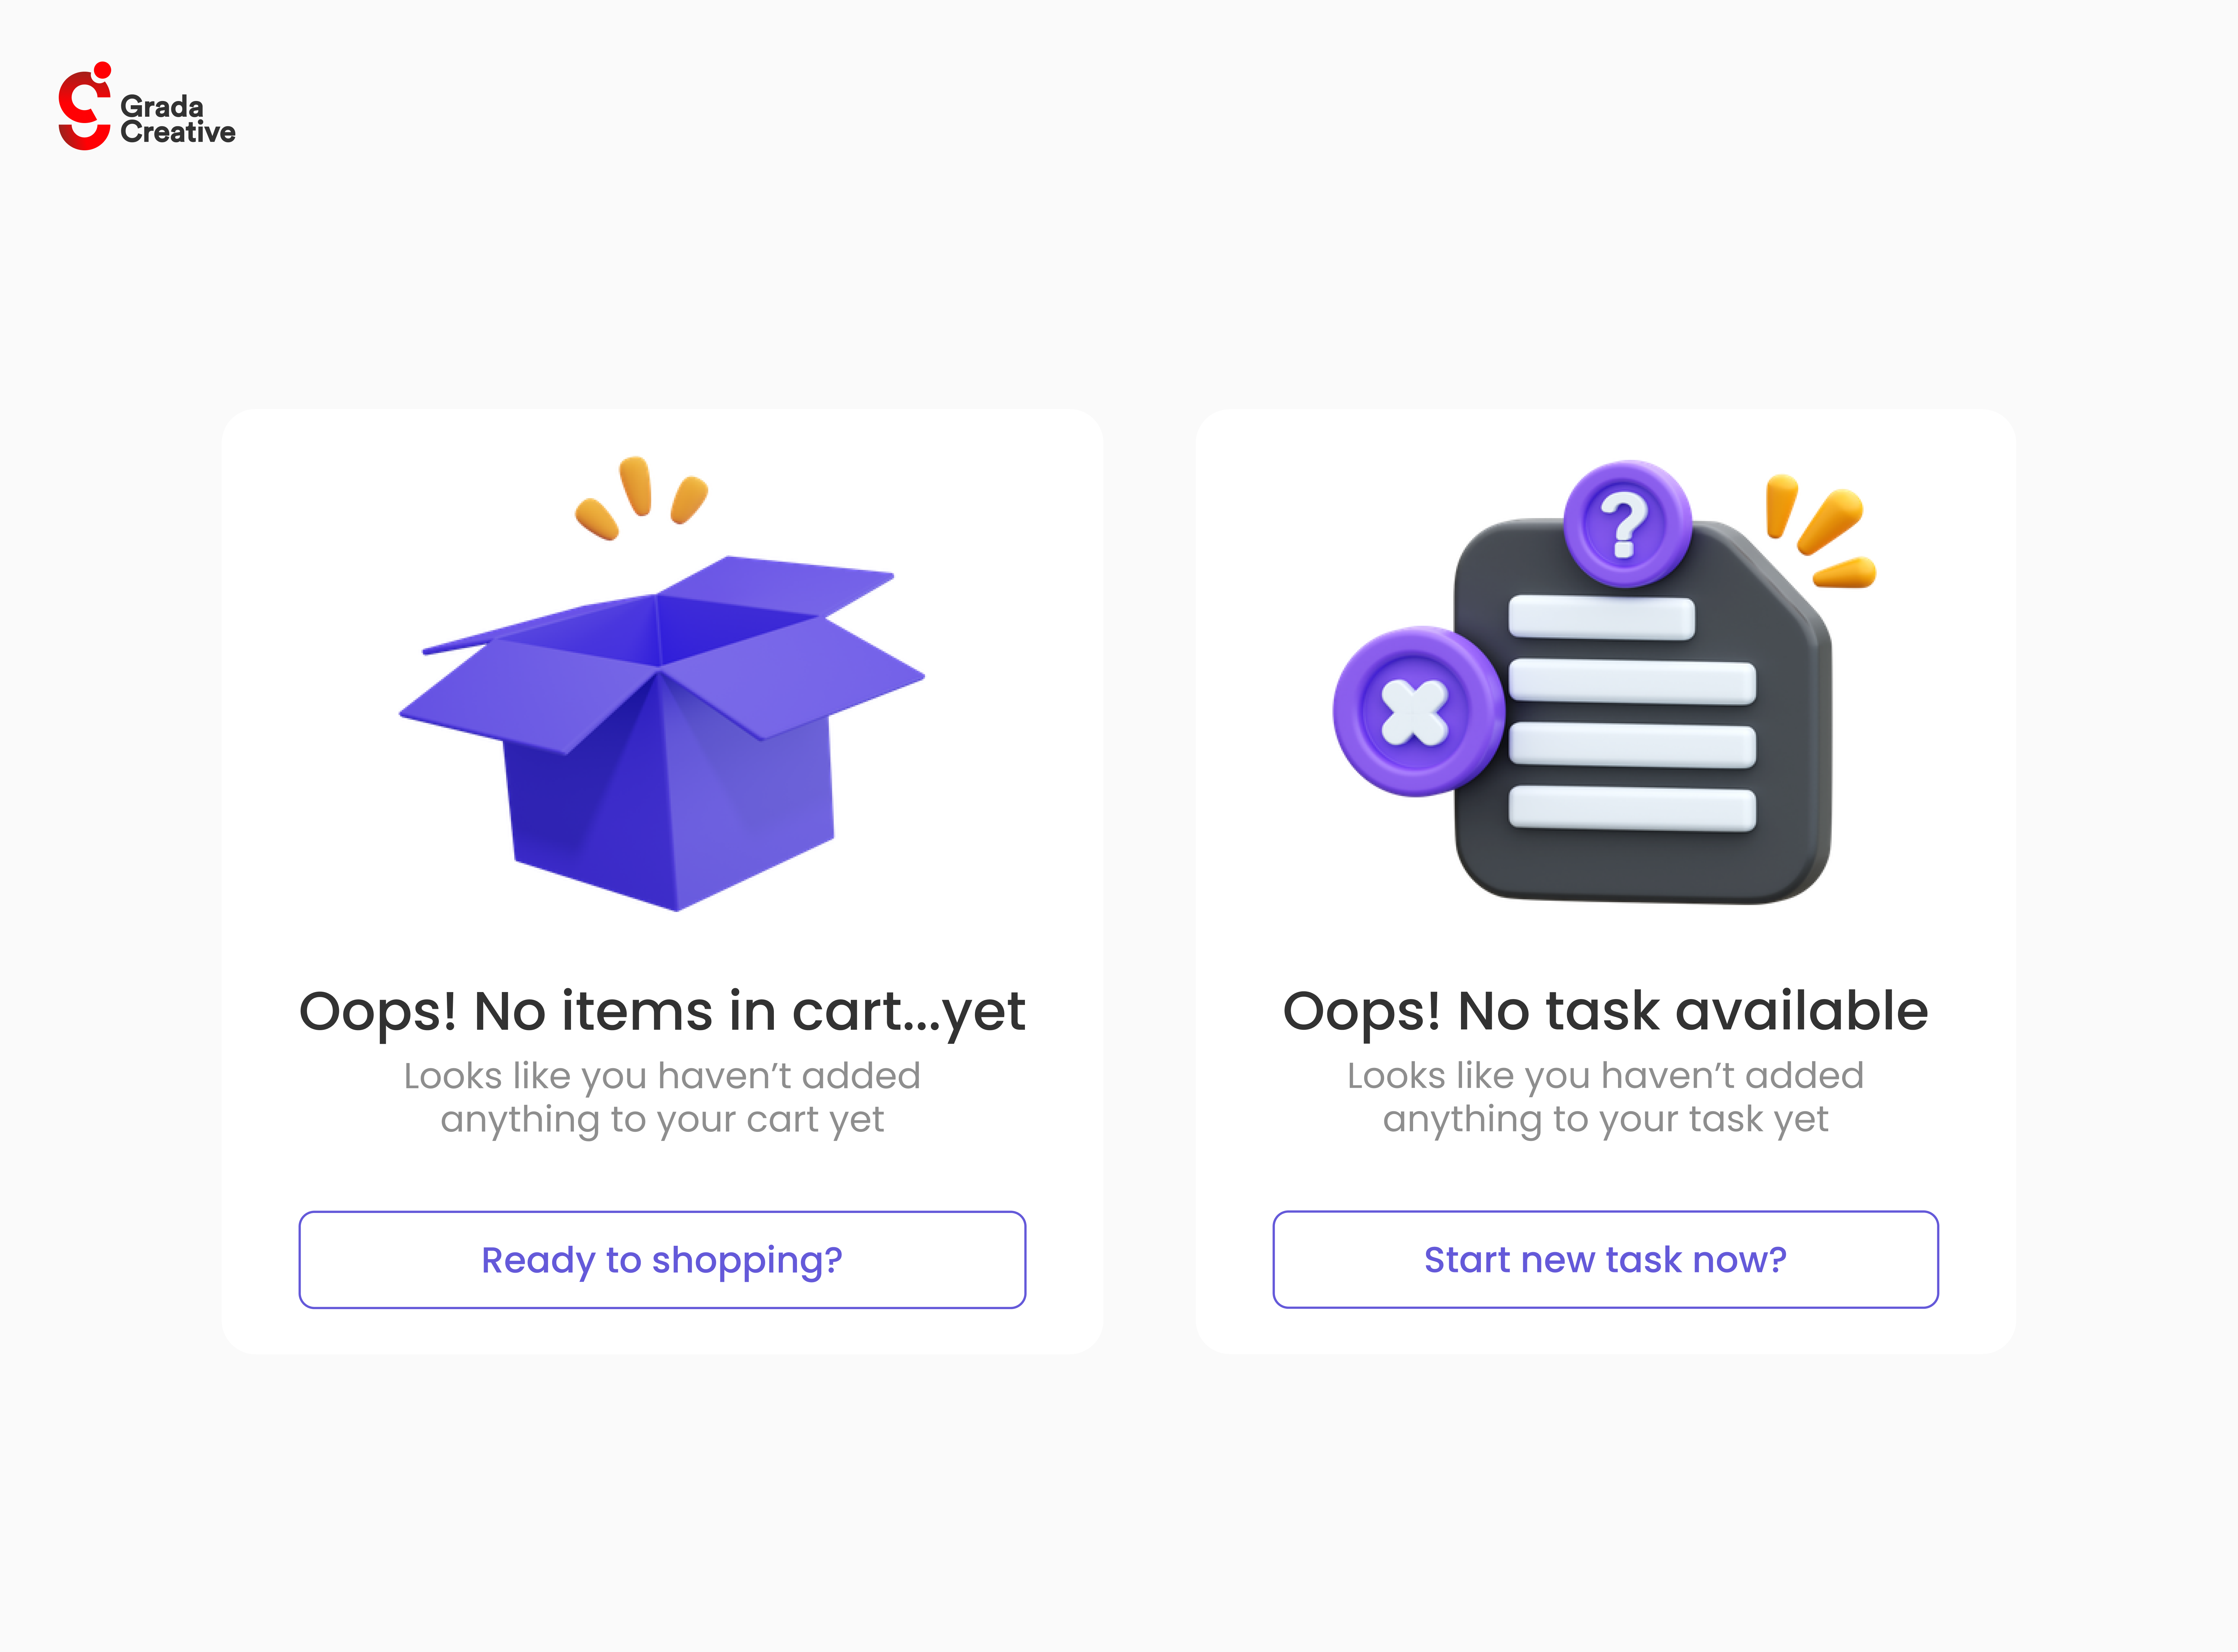Click the red Grada Creative logo mark
This screenshot has height=1652, width=2238.
click(x=84, y=108)
